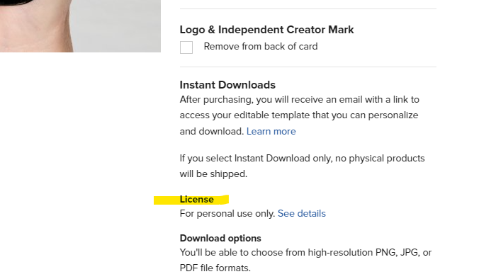The height and width of the screenshot is (279, 479).
Task: Click the and download text before Learn more
Action: (x=212, y=131)
